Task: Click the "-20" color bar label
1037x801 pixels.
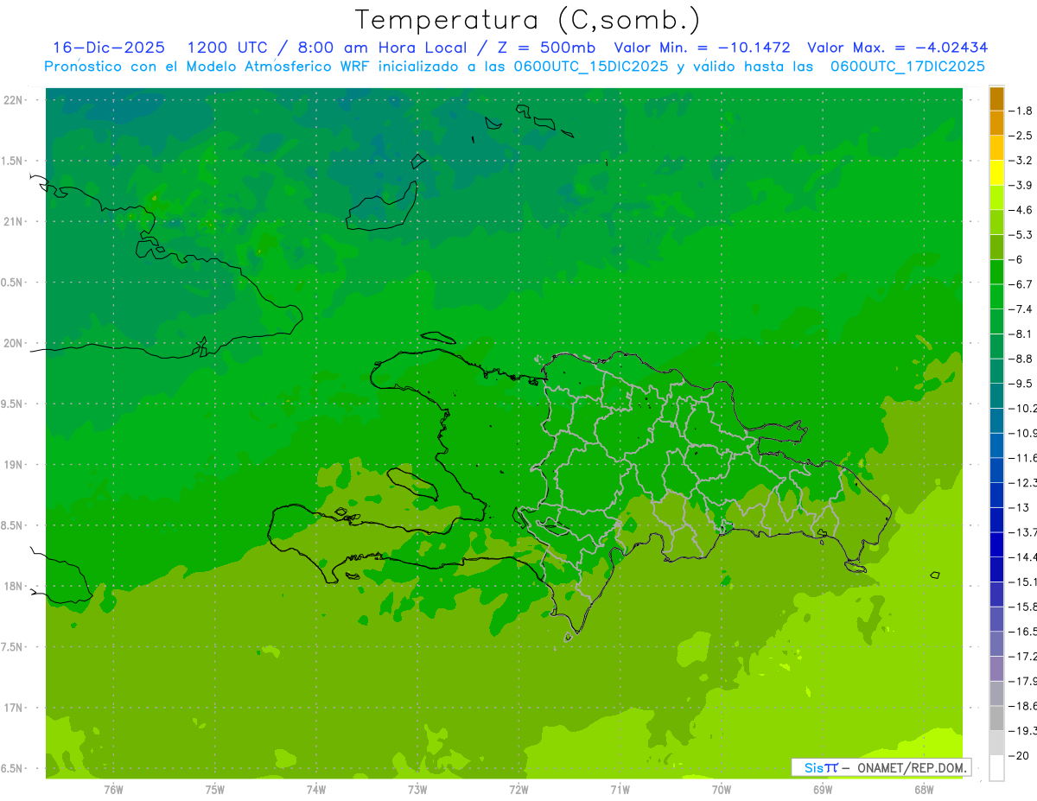Action: (x=1020, y=756)
